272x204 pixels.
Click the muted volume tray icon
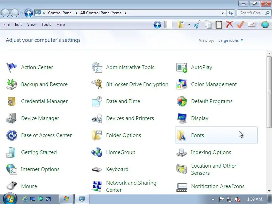(x=237, y=199)
